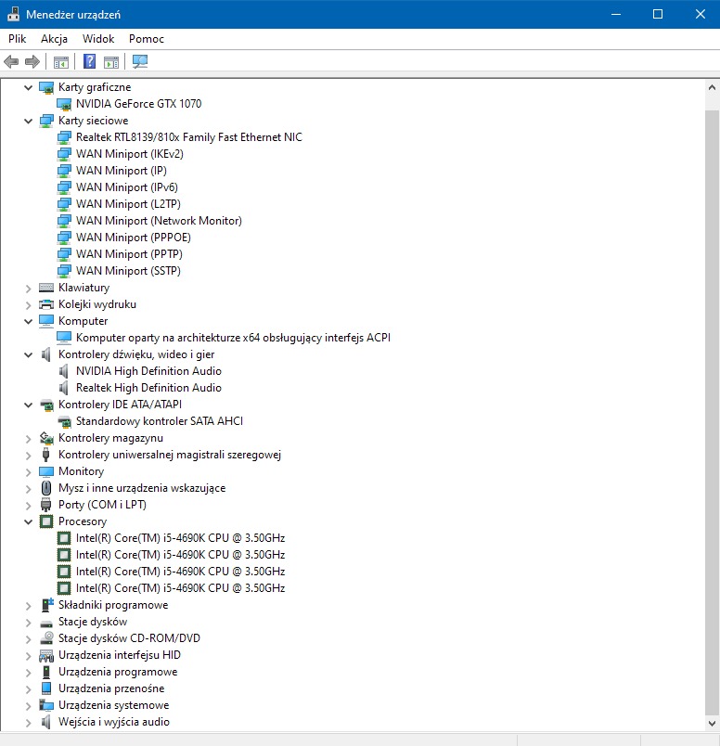Click the Składniki programowe icon
This screenshot has width=720, height=746.
coord(46,605)
